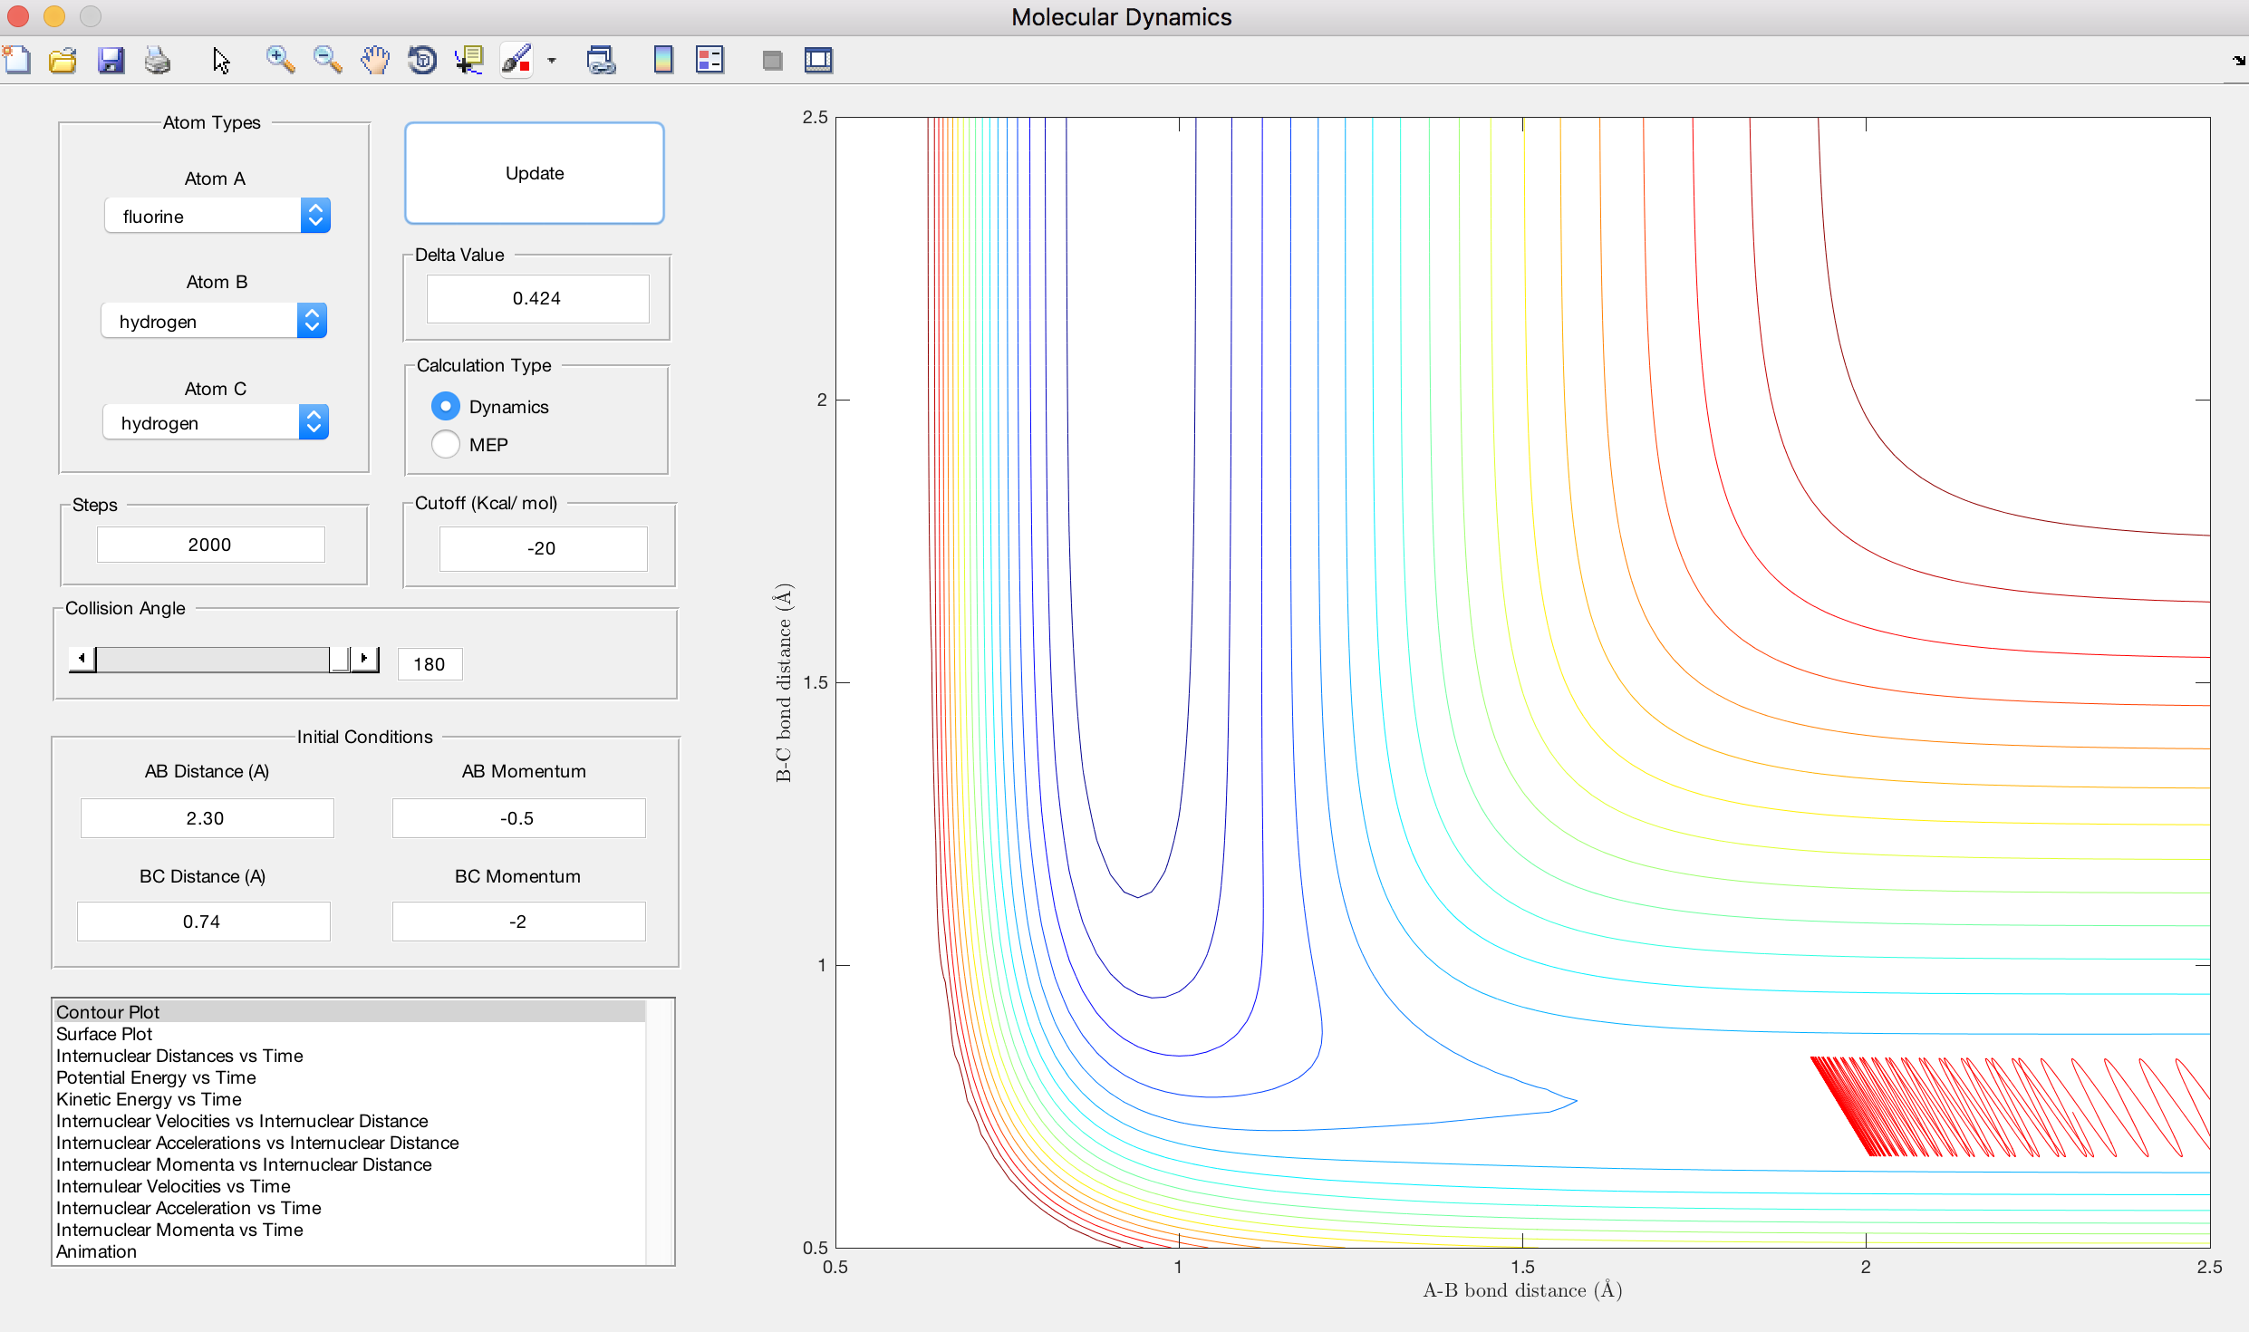
Task: Activate the Rotate 3D tool
Action: coord(422,61)
